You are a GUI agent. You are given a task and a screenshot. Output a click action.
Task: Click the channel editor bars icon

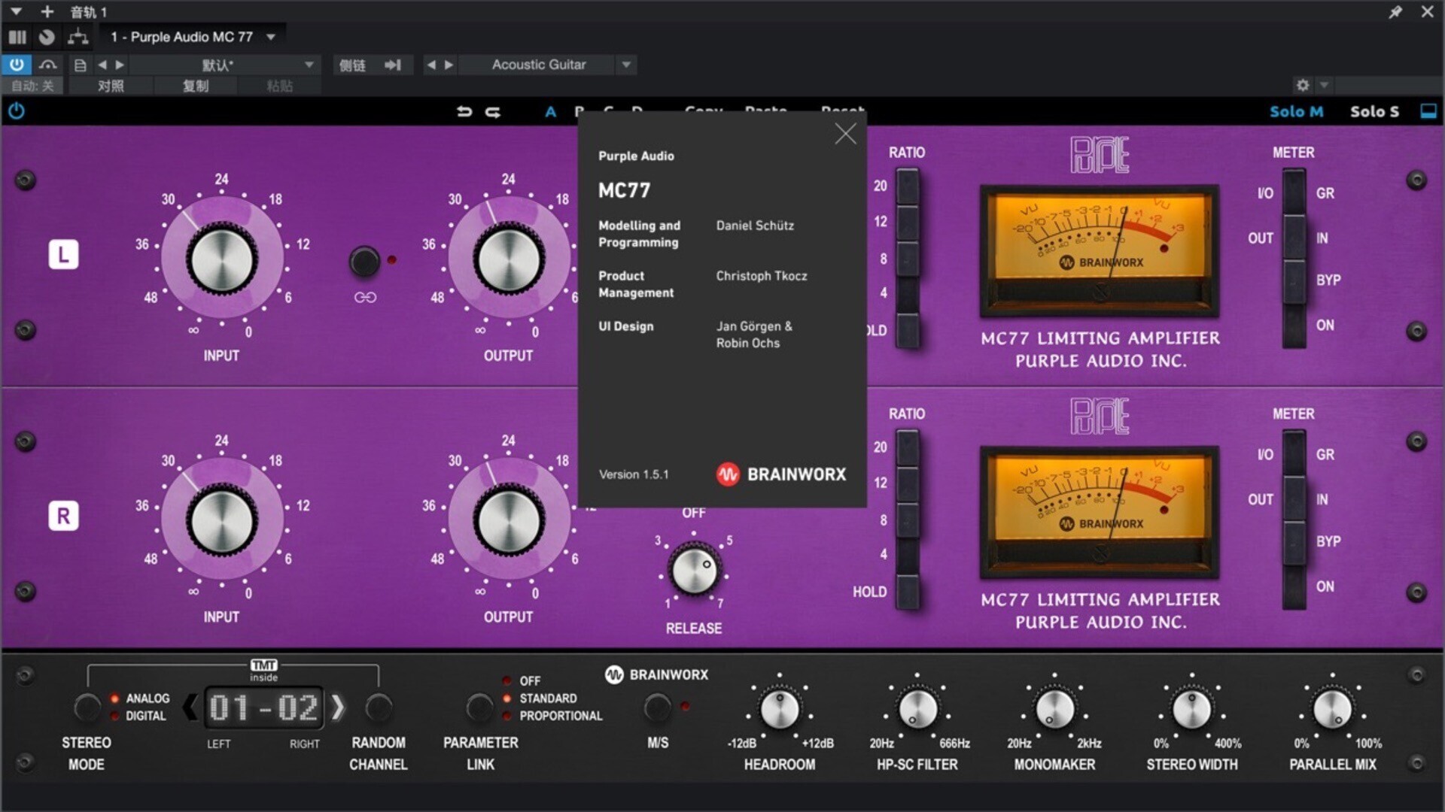(17, 37)
